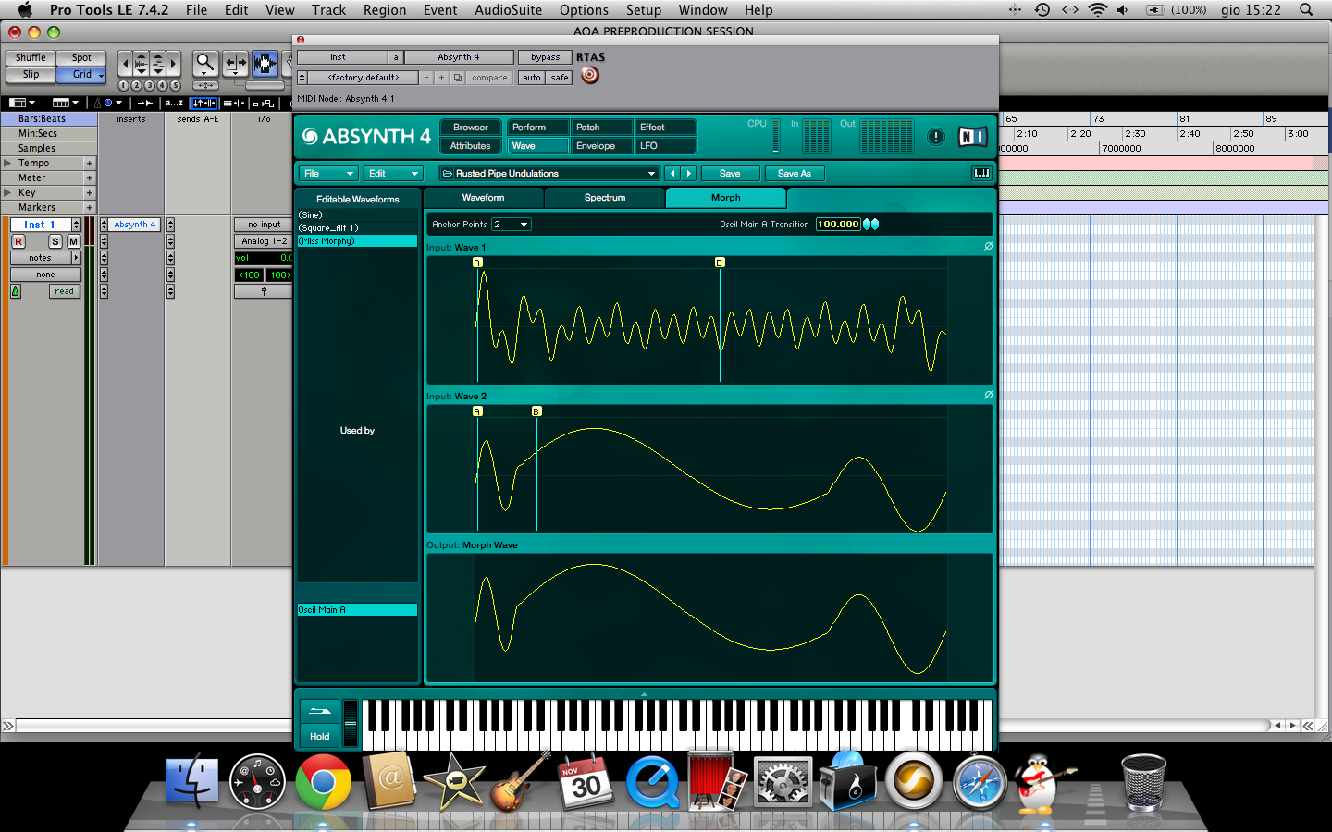Open Finder from the Dock
The height and width of the screenshot is (832, 1332).
(192, 782)
